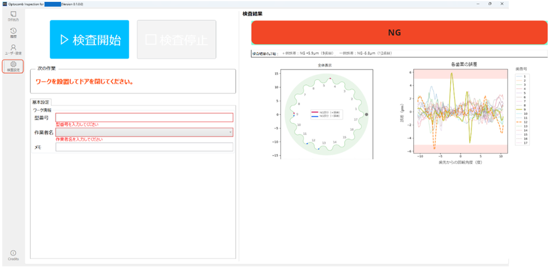
Task: Select the 基本設定 tab
Action: 41,102
